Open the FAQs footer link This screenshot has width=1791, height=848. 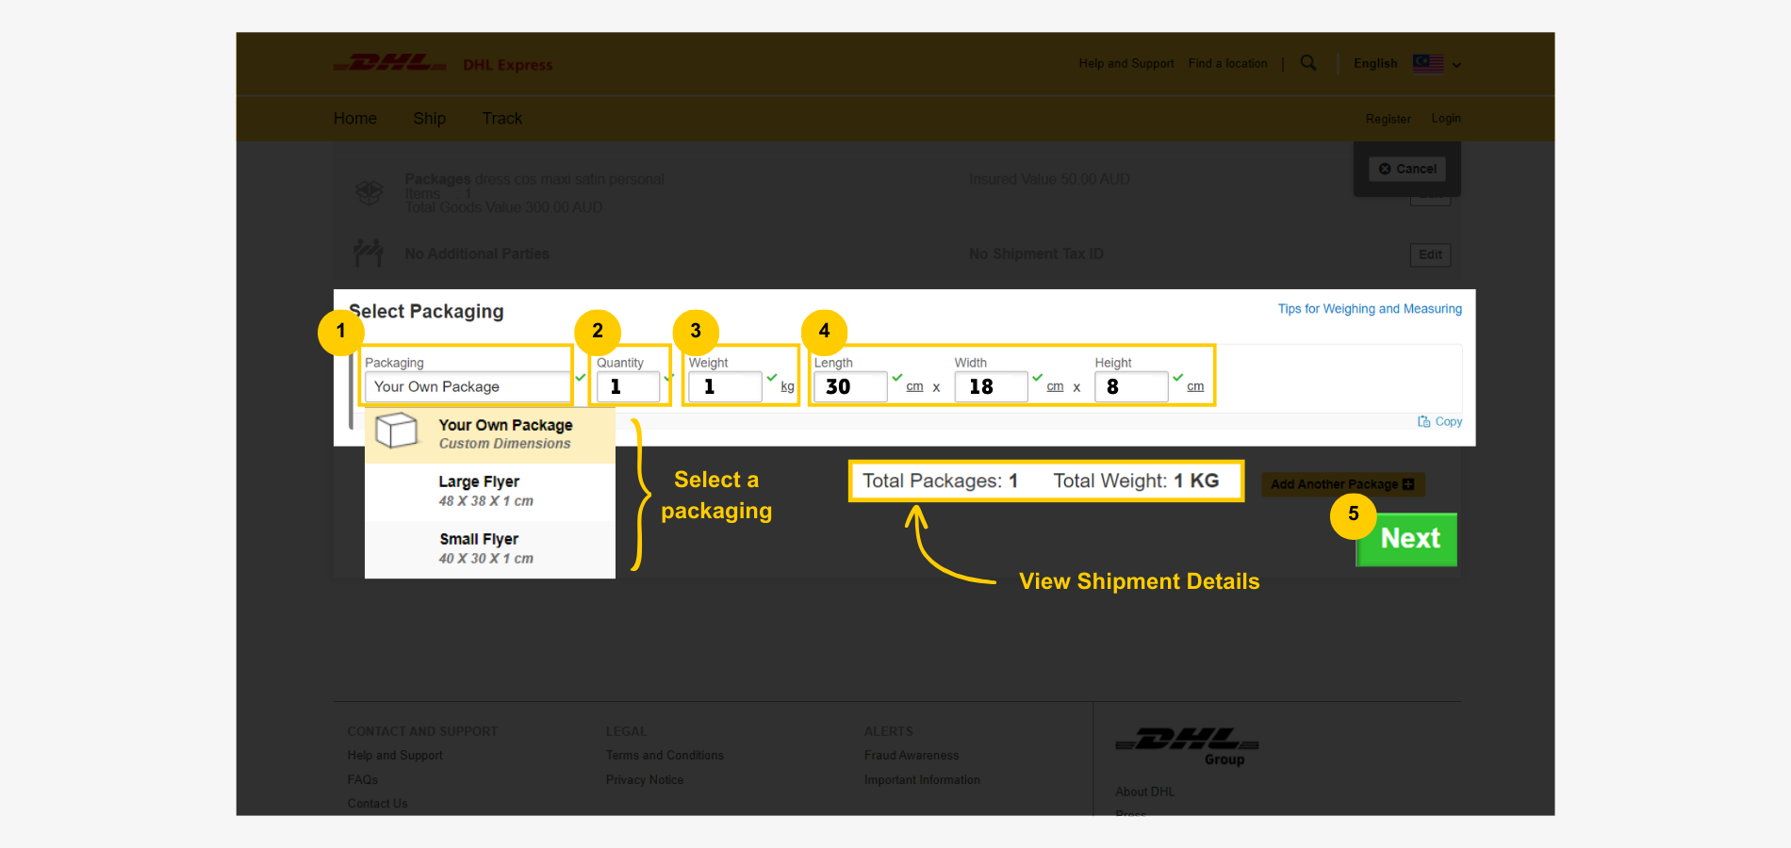point(362,780)
